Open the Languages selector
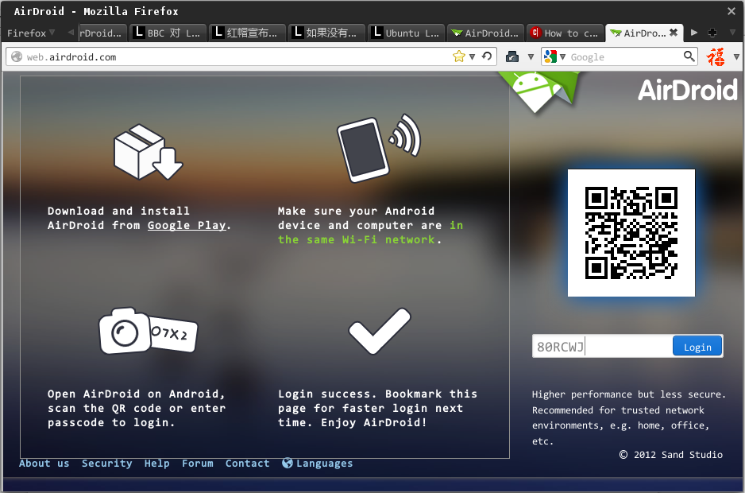 (x=324, y=463)
